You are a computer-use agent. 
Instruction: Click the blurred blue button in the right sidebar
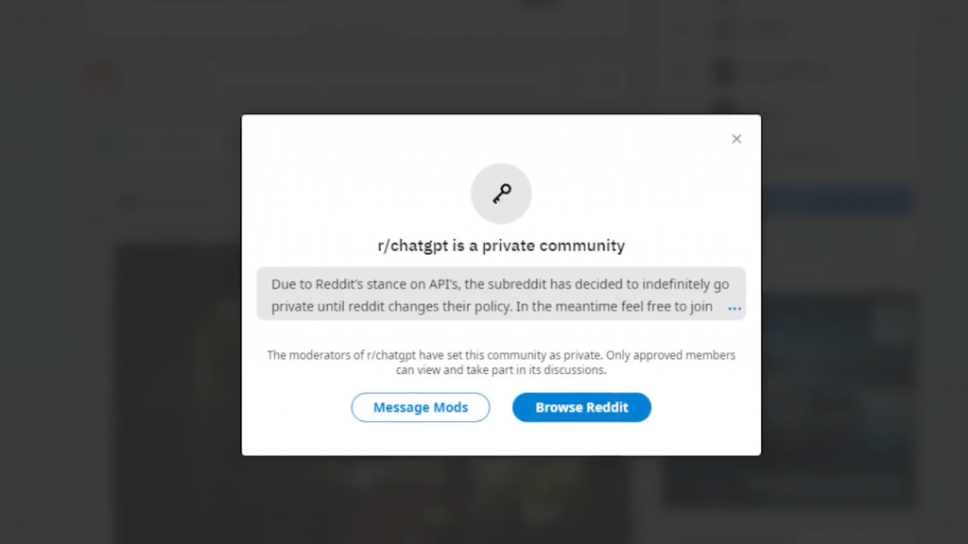[x=837, y=201]
